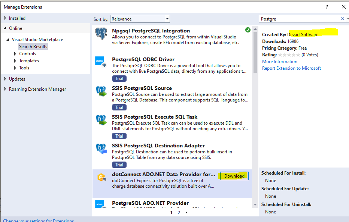Open Change your settings for Extensions link

39,221
